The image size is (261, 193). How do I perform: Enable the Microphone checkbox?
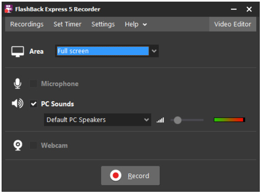pos(33,83)
